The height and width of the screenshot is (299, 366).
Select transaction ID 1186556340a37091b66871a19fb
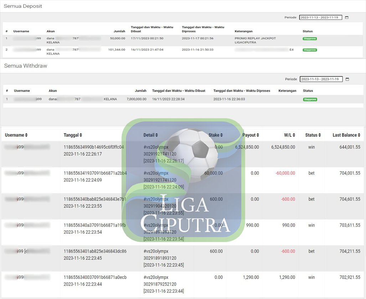[94, 225]
